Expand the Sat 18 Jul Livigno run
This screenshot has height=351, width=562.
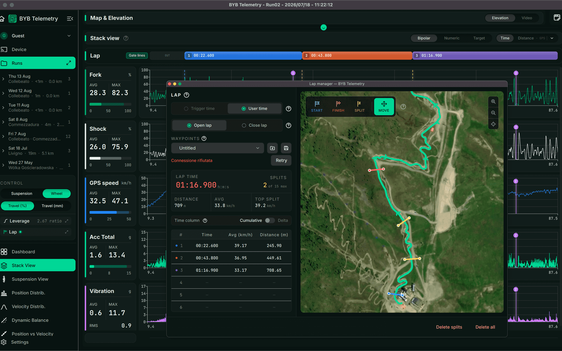pyautogui.click(x=3, y=151)
